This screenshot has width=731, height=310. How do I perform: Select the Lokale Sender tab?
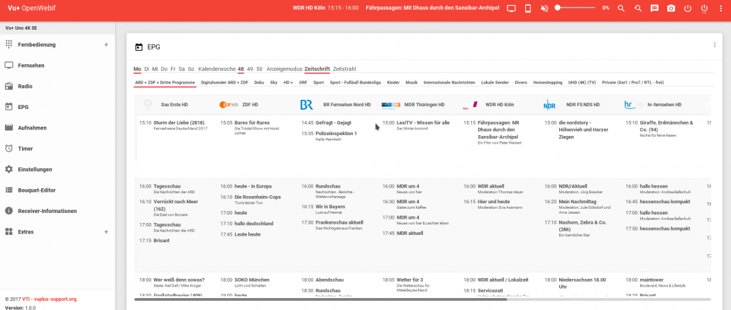coord(495,83)
